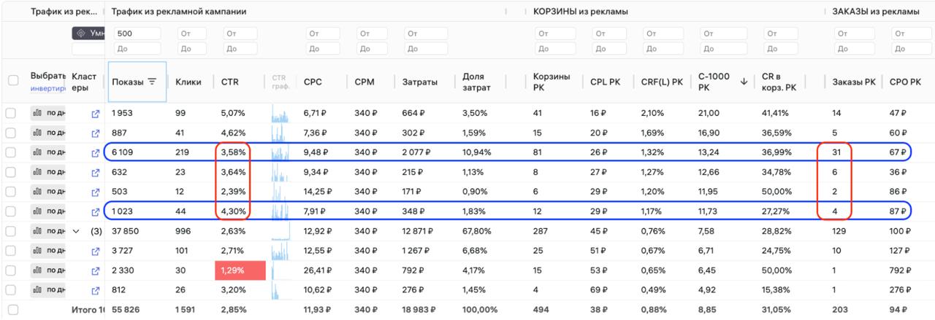This screenshot has height=320, width=935.
Task: Open cluster link in row with 812 impressions
Action: point(95,290)
